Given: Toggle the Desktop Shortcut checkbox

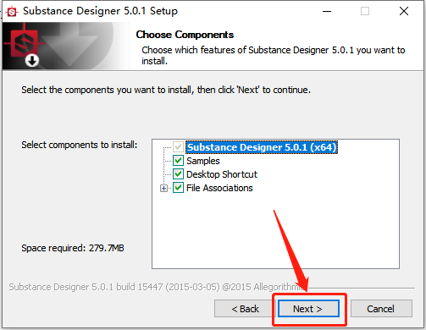Looking at the screenshot, I should point(178,174).
